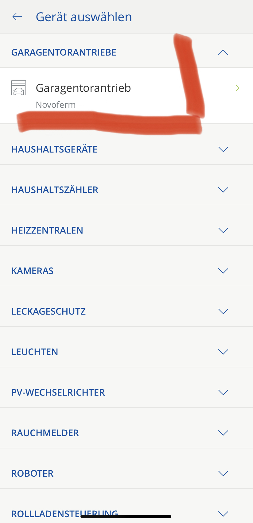Tap the GARAGENTORANTRIEBE section header
Viewport: 253px width, 523px height.
coord(64,52)
